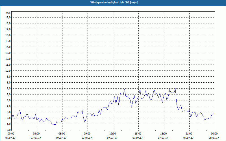Click the 15:00 x-axis label
Image resolution: width=226 pixels, height=141 pixels.
tap(138, 134)
